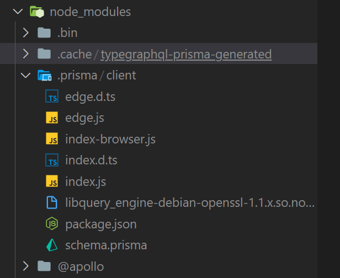This screenshot has height=278, width=340.
Task: Click the blue .prisma client folder icon
Action: click(45, 76)
